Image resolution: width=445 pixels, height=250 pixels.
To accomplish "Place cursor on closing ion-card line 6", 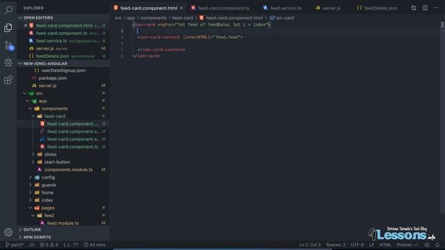I will tap(146, 56).
